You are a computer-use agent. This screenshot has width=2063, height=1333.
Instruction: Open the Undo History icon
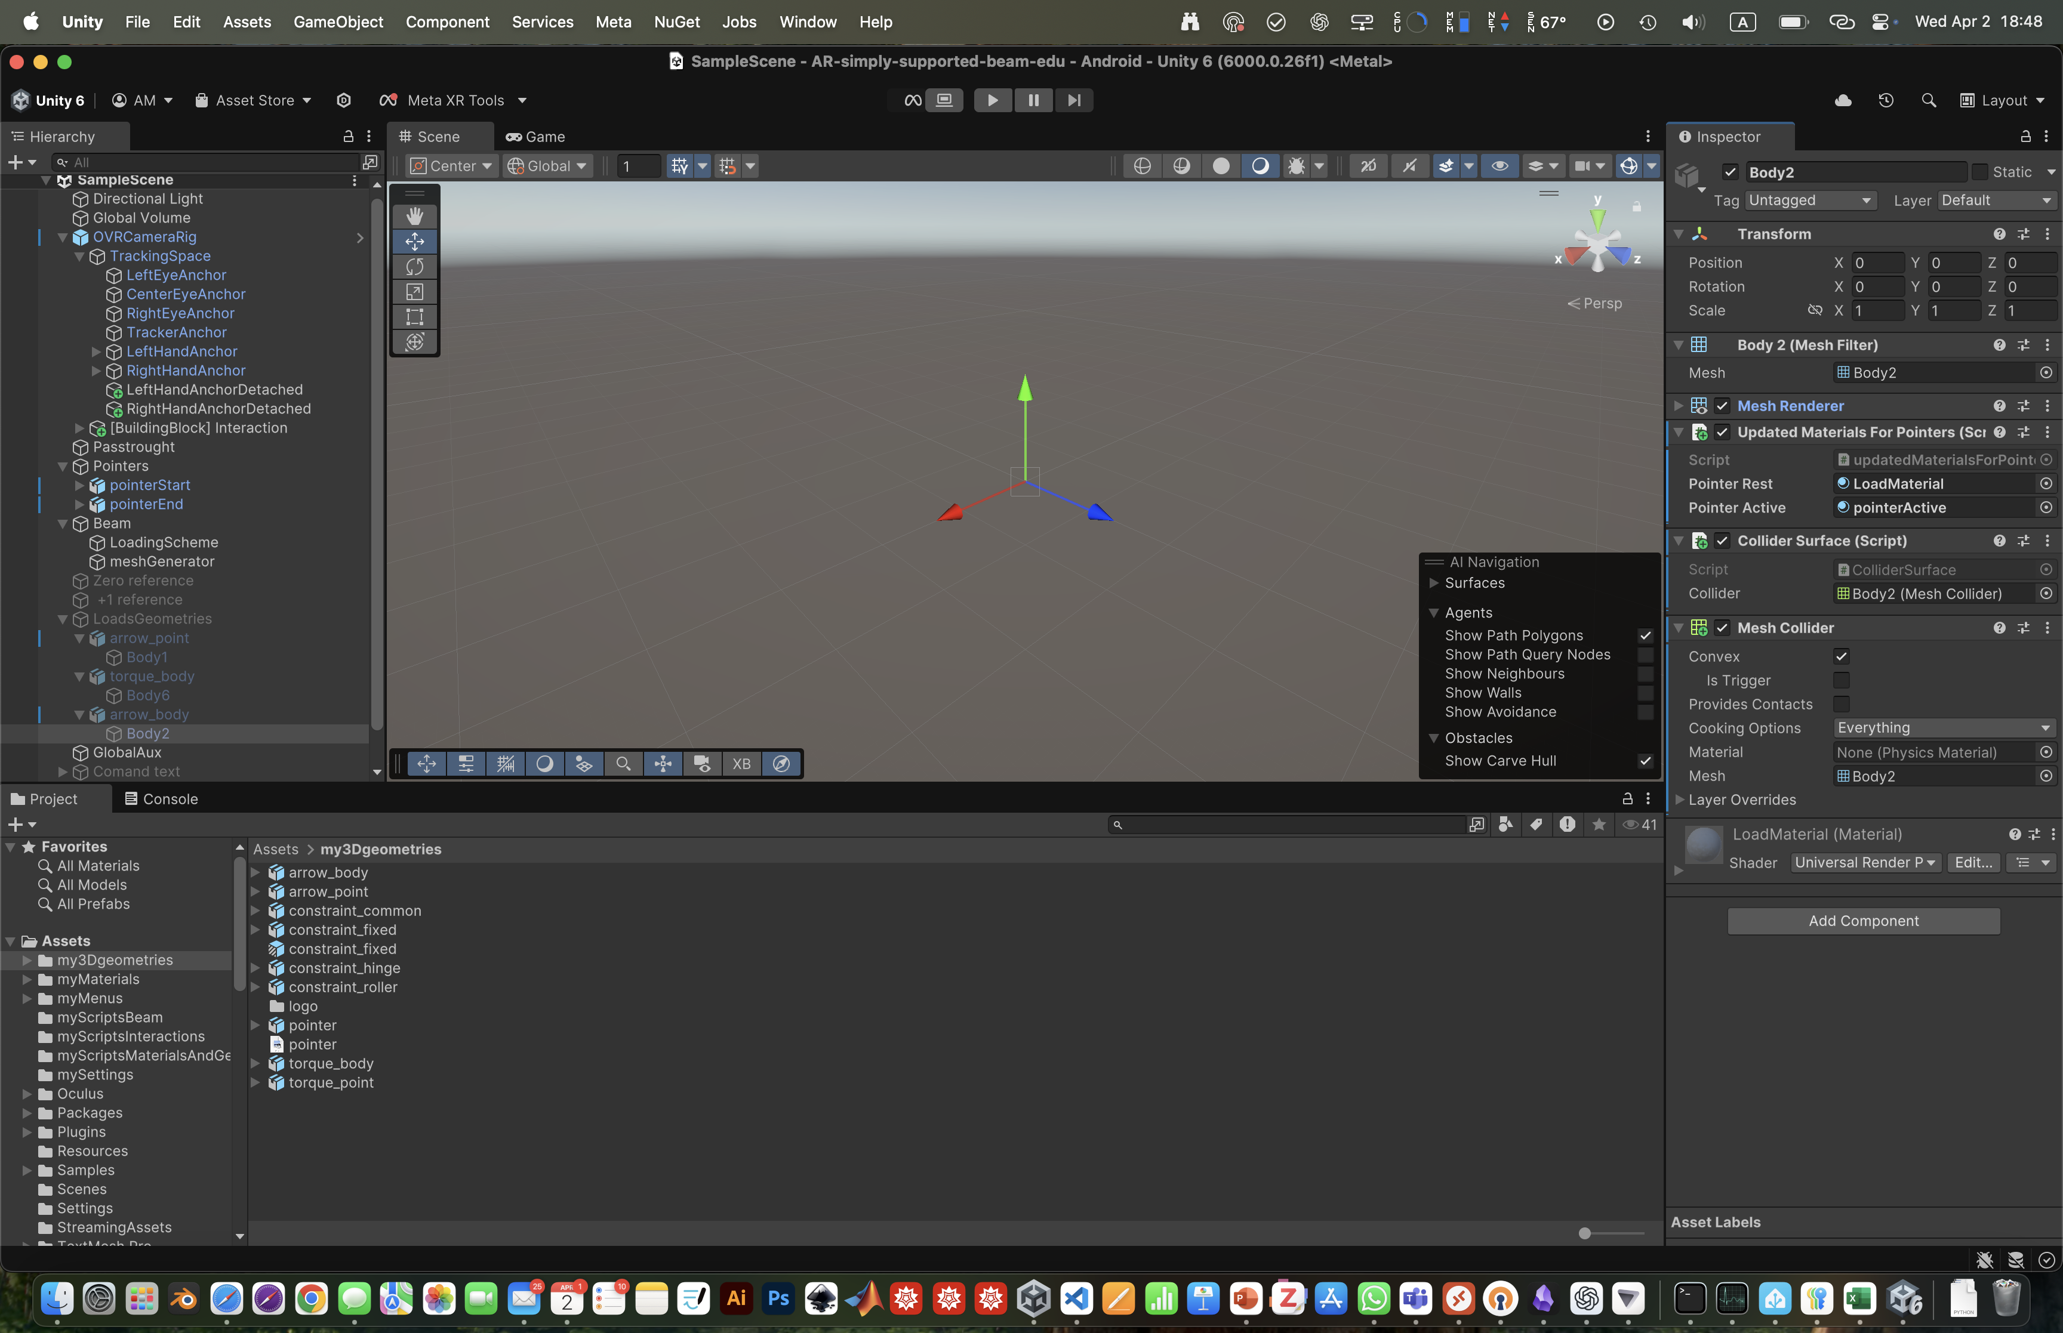tap(1886, 100)
